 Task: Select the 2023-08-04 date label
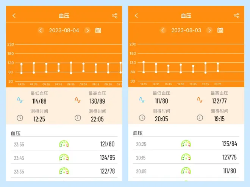[64, 30]
